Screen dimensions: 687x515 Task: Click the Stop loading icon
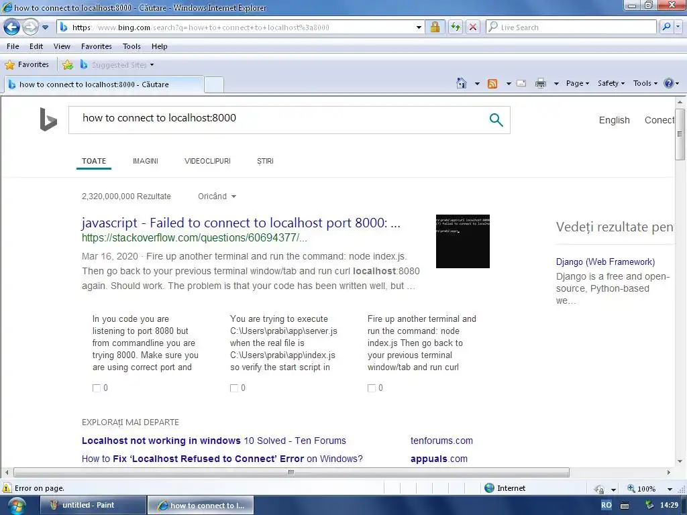[473, 27]
